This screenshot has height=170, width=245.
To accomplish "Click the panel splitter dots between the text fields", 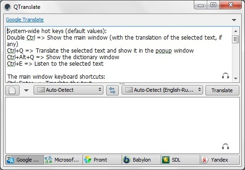I will [122, 84].
